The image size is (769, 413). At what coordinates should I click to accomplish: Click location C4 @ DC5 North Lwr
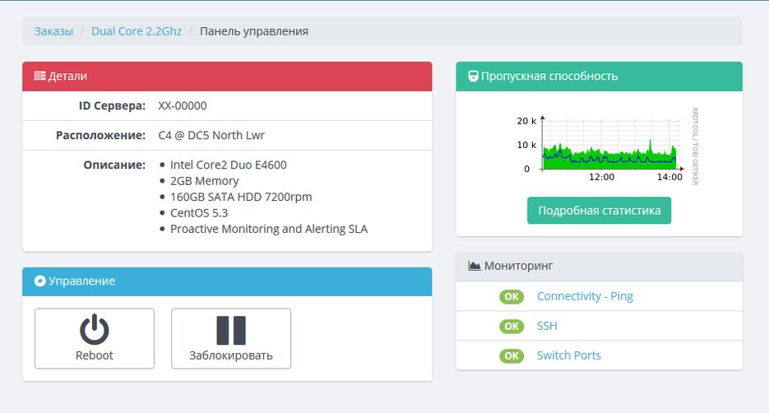point(211,136)
